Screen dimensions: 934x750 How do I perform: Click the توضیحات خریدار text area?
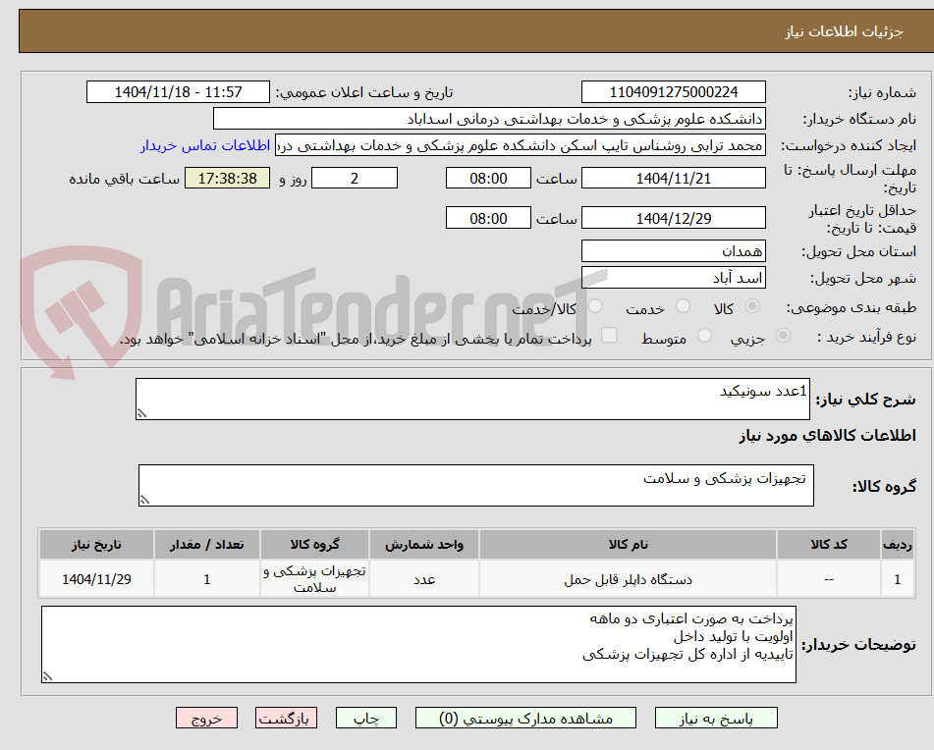[418, 644]
